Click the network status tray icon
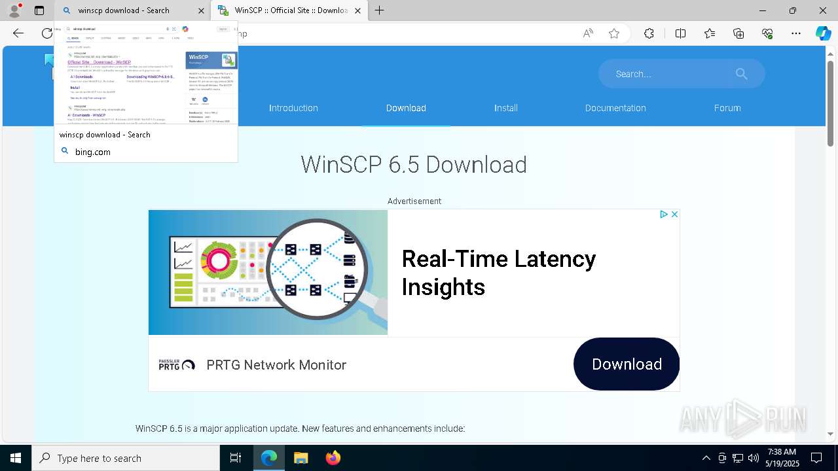Image resolution: width=838 pixels, height=471 pixels. [x=738, y=458]
